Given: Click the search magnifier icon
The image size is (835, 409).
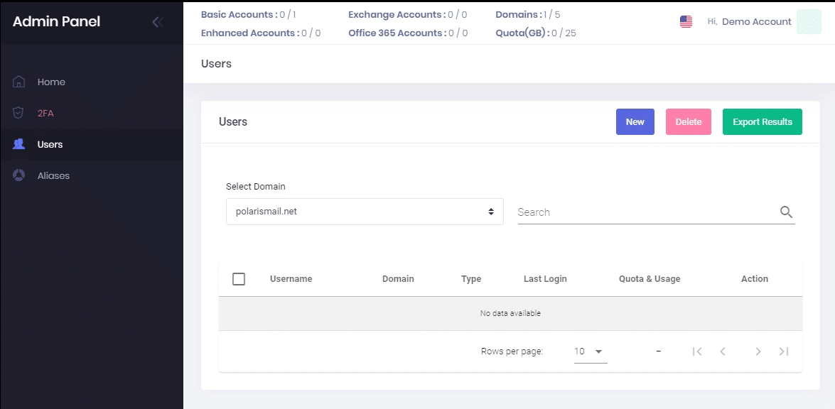Looking at the screenshot, I should pyautogui.click(x=786, y=212).
